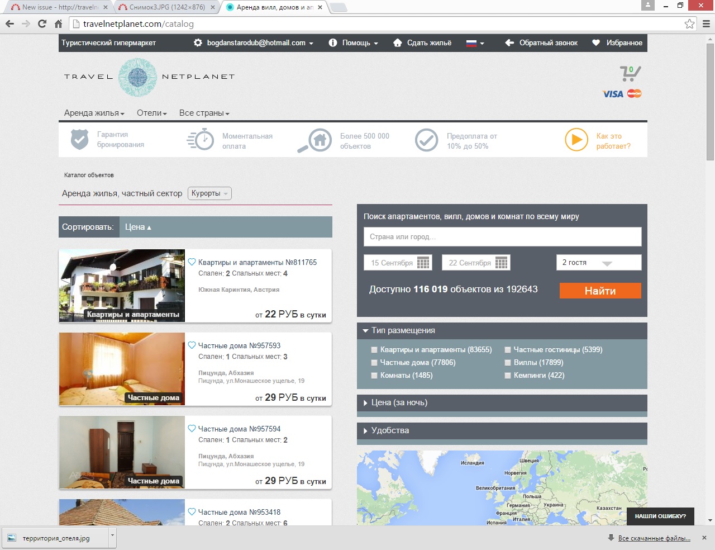The width and height of the screenshot is (715, 550).
Task: Expand the Цена (за ночь) section
Action: [399, 402]
